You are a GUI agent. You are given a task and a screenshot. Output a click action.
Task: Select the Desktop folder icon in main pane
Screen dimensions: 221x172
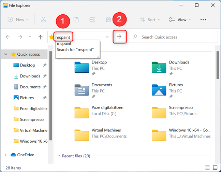coord(82,67)
